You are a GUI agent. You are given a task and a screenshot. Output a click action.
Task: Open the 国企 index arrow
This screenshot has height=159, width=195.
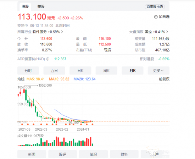pyautogui.click(x=167, y=32)
